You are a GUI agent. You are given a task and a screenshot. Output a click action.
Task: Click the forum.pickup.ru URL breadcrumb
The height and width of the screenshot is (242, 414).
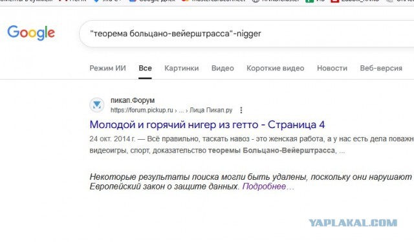171,110
